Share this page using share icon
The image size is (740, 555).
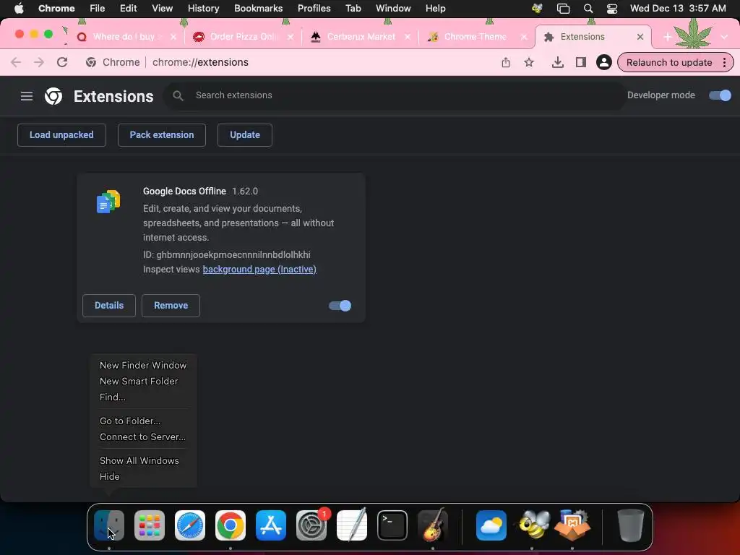point(505,62)
